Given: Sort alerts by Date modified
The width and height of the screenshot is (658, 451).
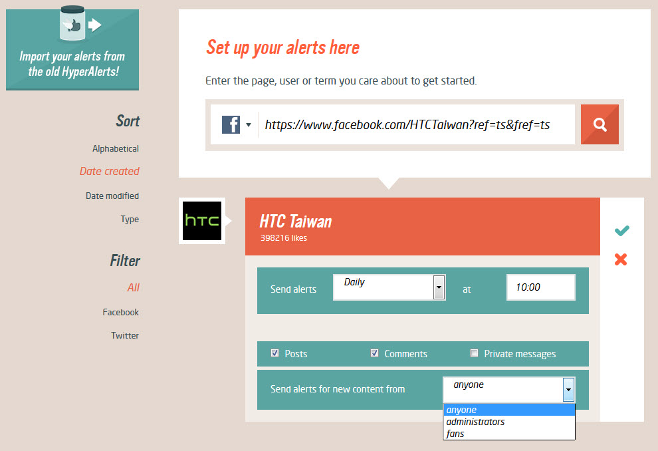Looking at the screenshot, I should pos(112,196).
